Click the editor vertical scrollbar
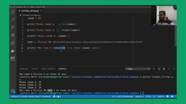186x104 pixels. click(176, 36)
